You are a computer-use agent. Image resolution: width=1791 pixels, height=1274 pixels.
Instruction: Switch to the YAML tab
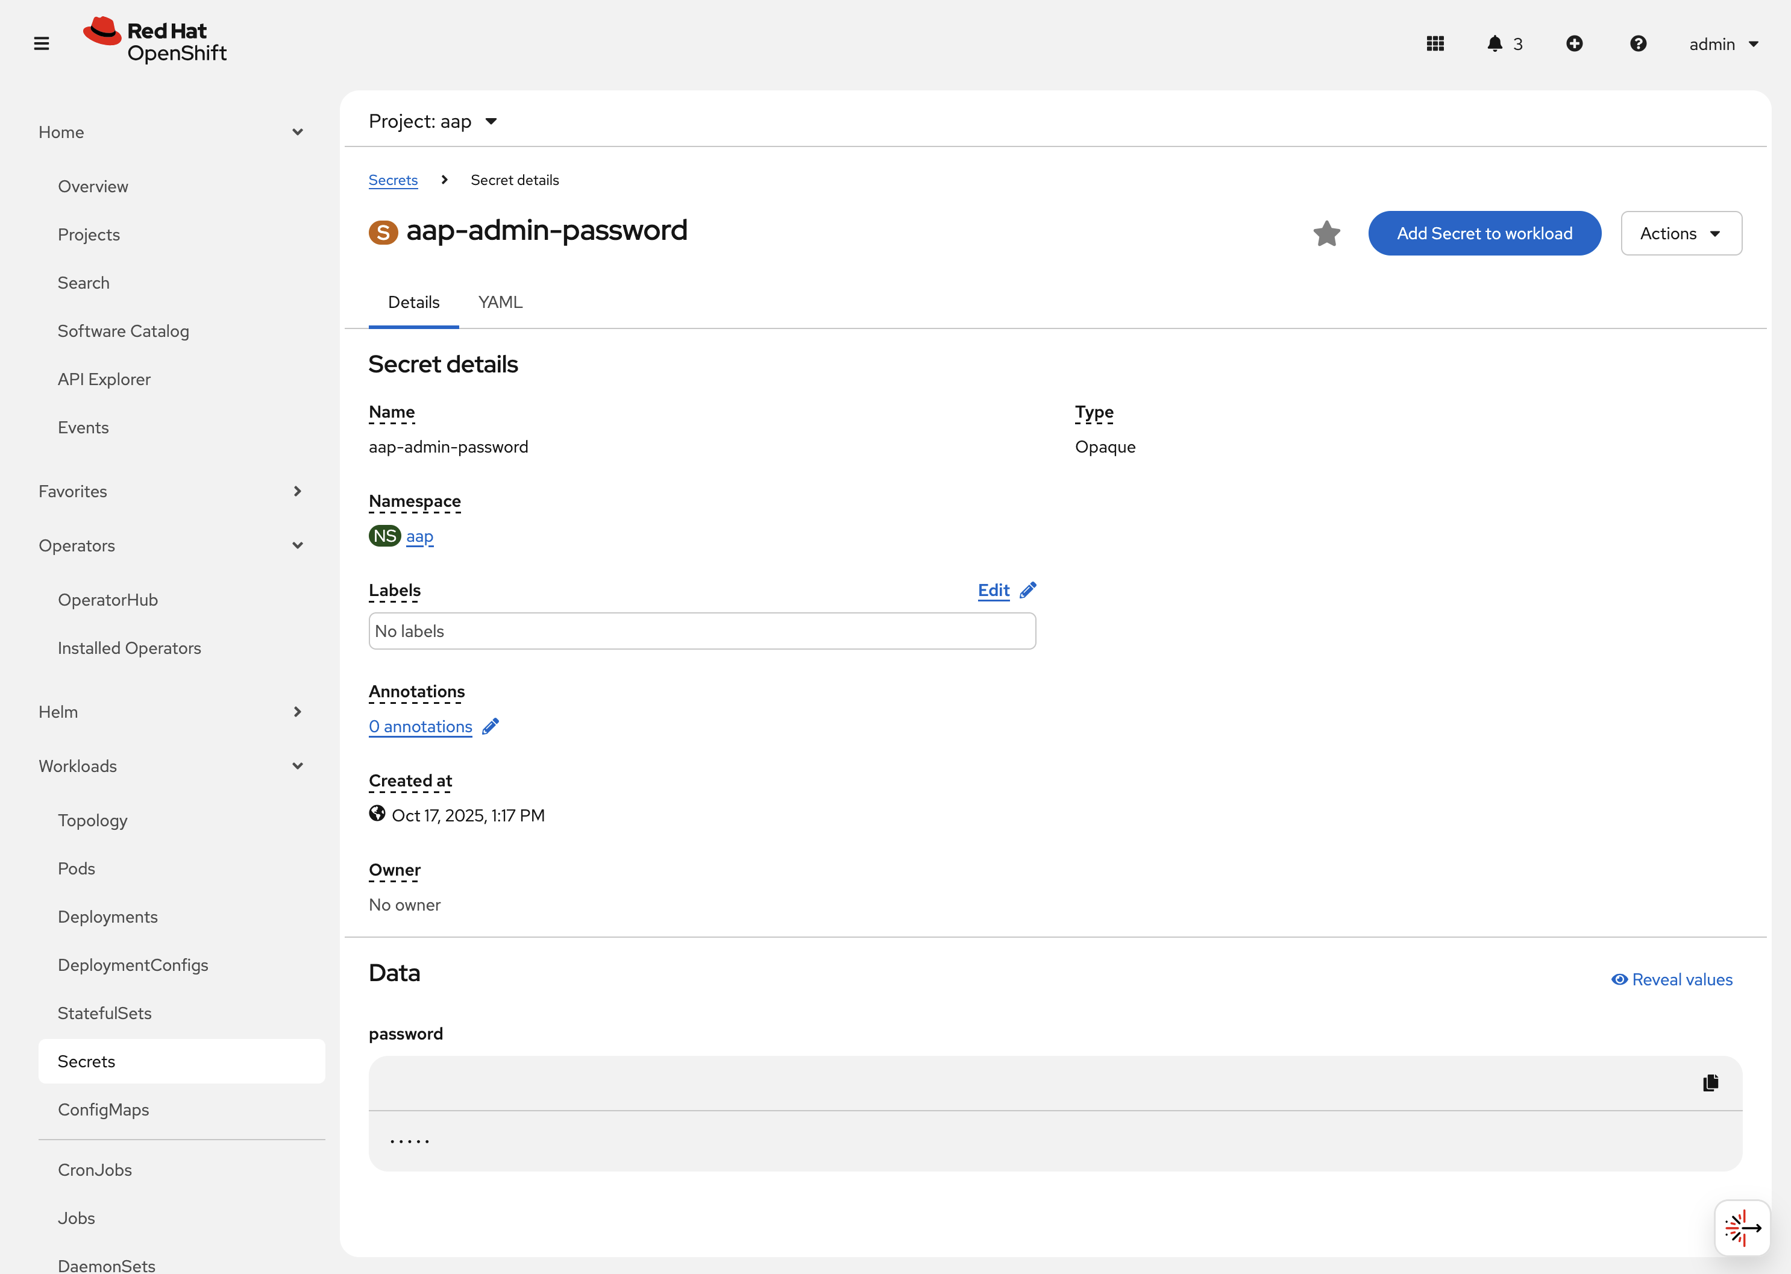(500, 302)
